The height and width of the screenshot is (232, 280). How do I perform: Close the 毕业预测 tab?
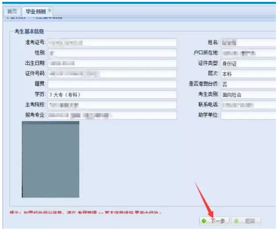tap(50, 10)
